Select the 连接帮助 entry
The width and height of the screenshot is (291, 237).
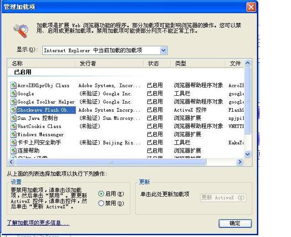[x=28, y=150]
